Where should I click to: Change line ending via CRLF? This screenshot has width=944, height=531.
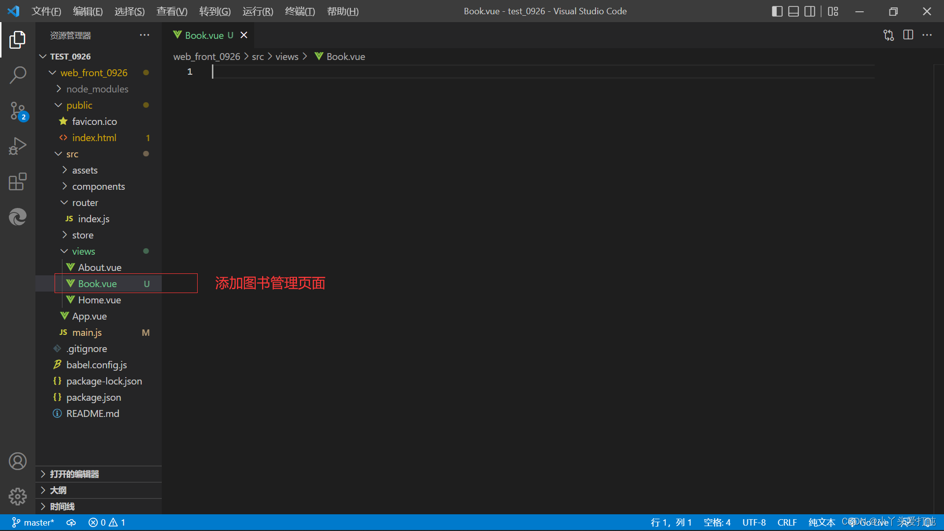tap(787, 523)
